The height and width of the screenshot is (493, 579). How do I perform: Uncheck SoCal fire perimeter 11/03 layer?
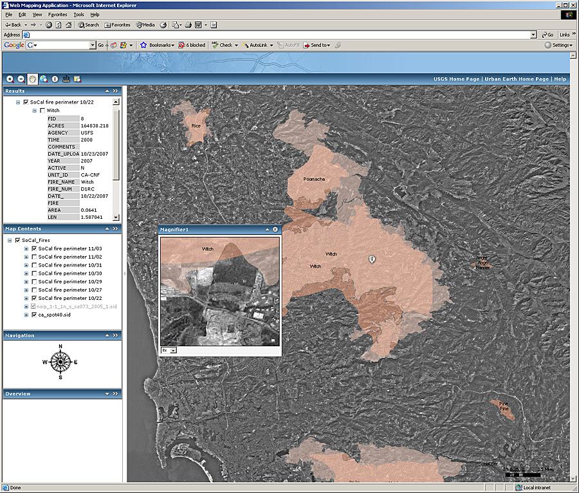pyautogui.click(x=34, y=248)
